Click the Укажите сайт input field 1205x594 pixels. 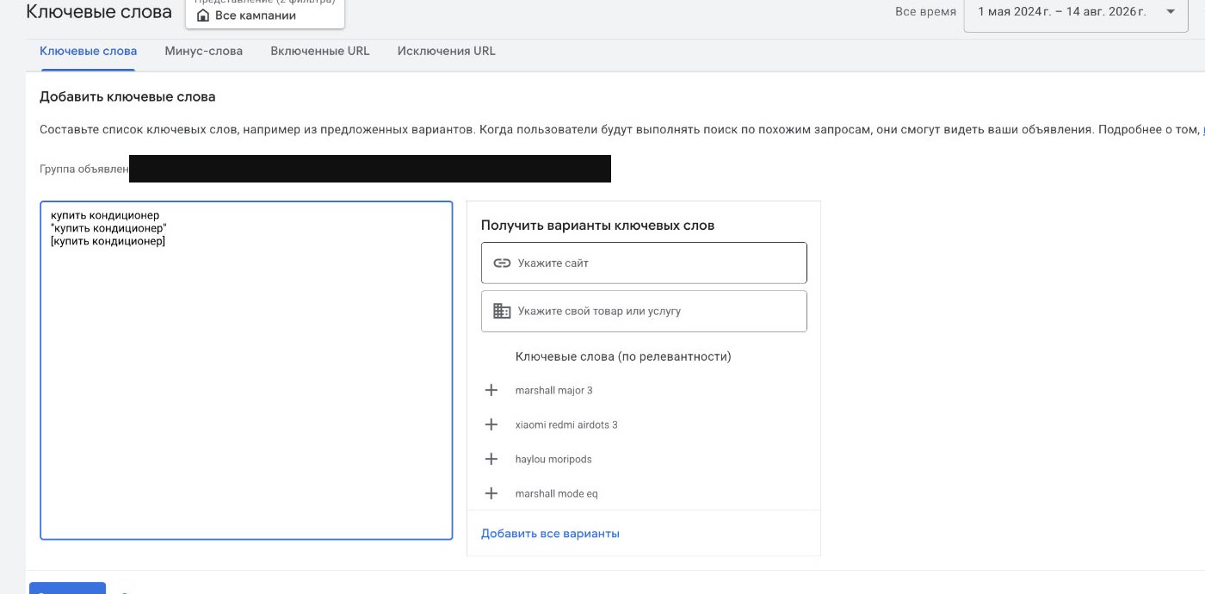[644, 263]
